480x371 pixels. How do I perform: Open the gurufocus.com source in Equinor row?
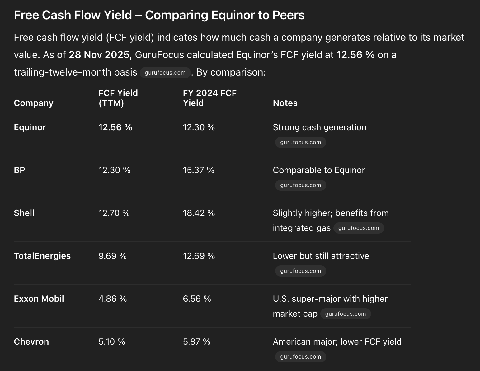click(x=300, y=142)
